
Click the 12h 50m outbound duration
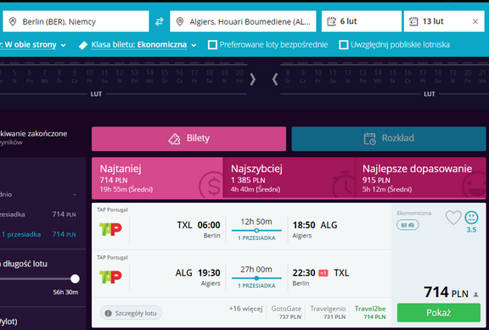coord(256,222)
